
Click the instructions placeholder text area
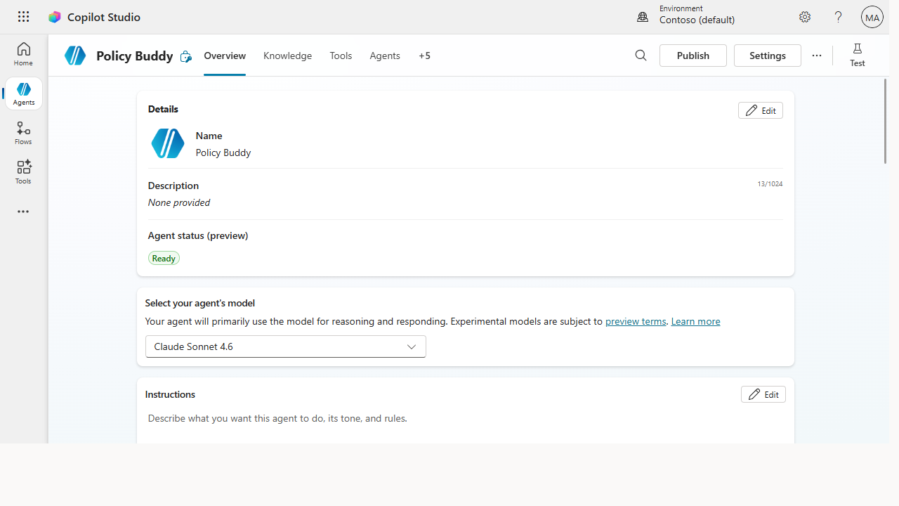(x=277, y=418)
